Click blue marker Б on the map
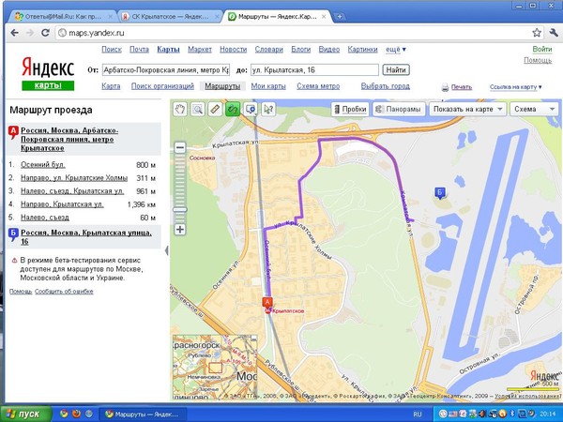 pyautogui.click(x=440, y=192)
